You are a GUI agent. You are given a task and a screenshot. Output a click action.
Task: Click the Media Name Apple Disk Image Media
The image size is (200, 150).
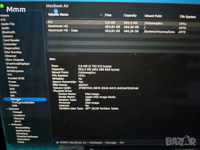click(x=100, y=97)
